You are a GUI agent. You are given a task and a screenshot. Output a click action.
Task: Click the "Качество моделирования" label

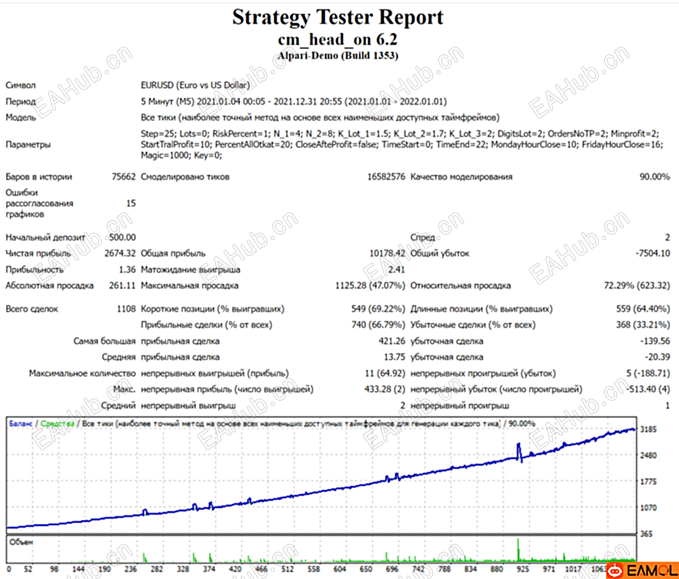[x=462, y=176]
